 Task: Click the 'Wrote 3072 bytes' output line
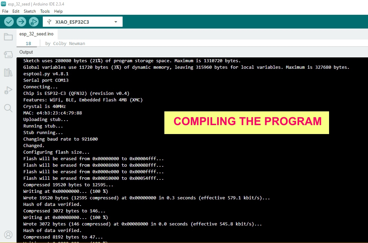[x=142, y=224]
